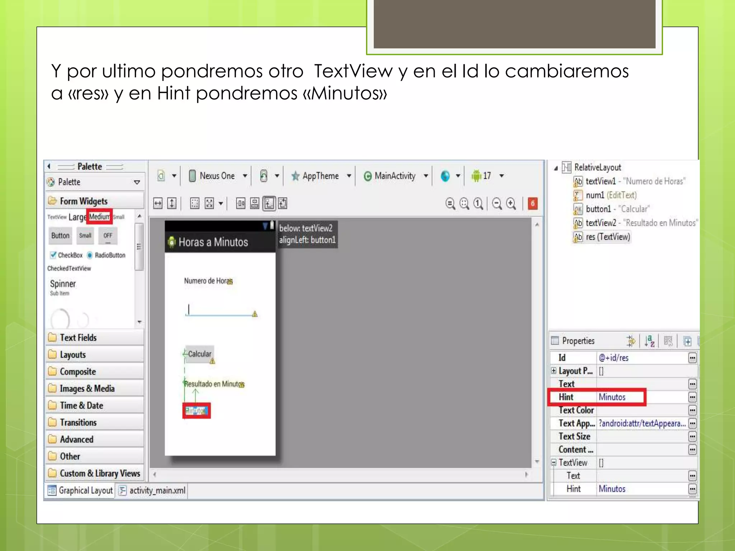Click the palette scroll down arrow

click(140, 322)
